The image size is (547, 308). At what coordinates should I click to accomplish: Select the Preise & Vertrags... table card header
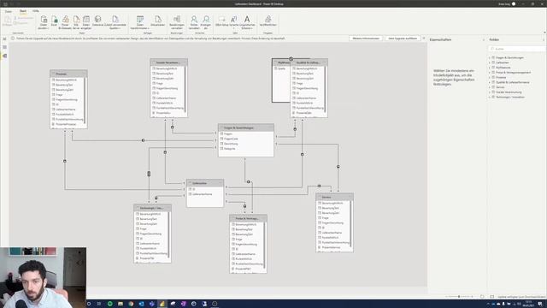(x=248, y=218)
